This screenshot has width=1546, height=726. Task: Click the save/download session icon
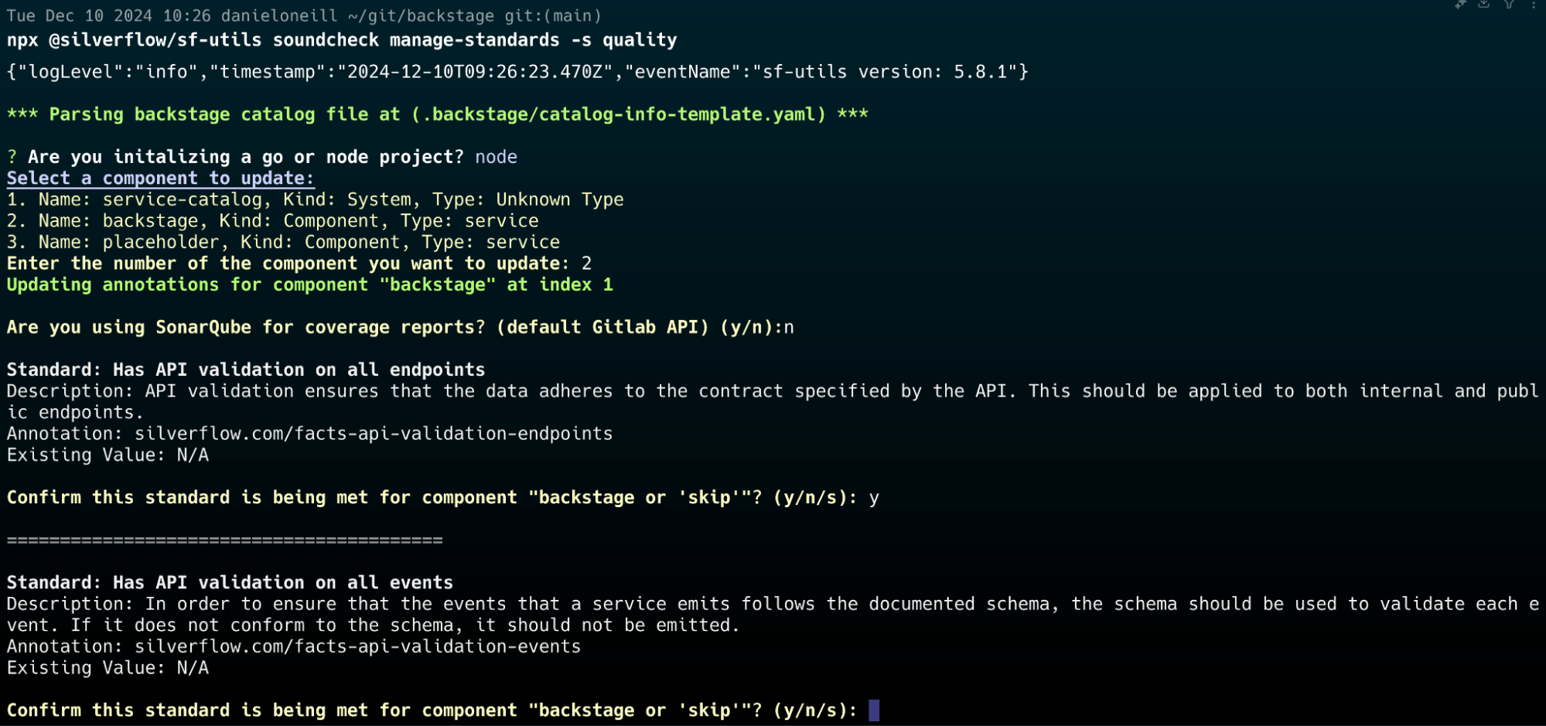pos(1484,5)
